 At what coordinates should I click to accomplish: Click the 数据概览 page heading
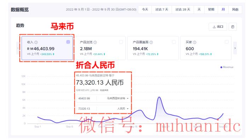click(20, 10)
